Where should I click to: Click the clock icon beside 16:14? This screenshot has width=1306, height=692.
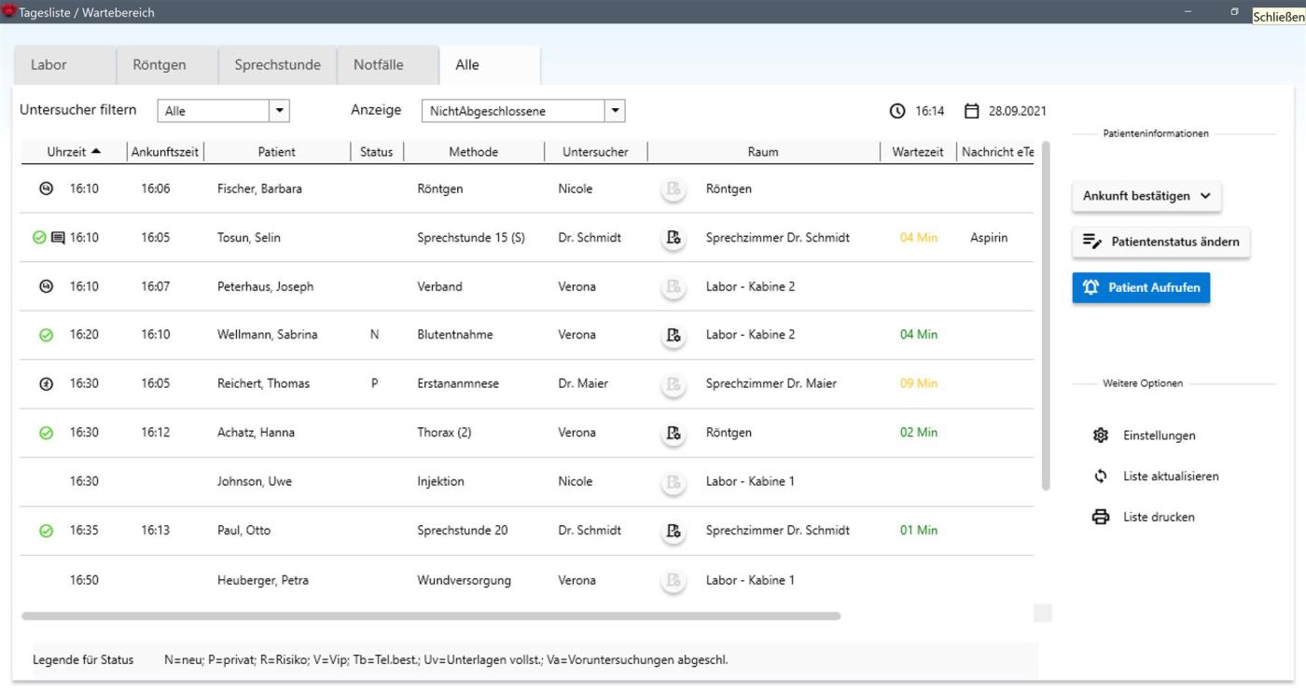(897, 111)
